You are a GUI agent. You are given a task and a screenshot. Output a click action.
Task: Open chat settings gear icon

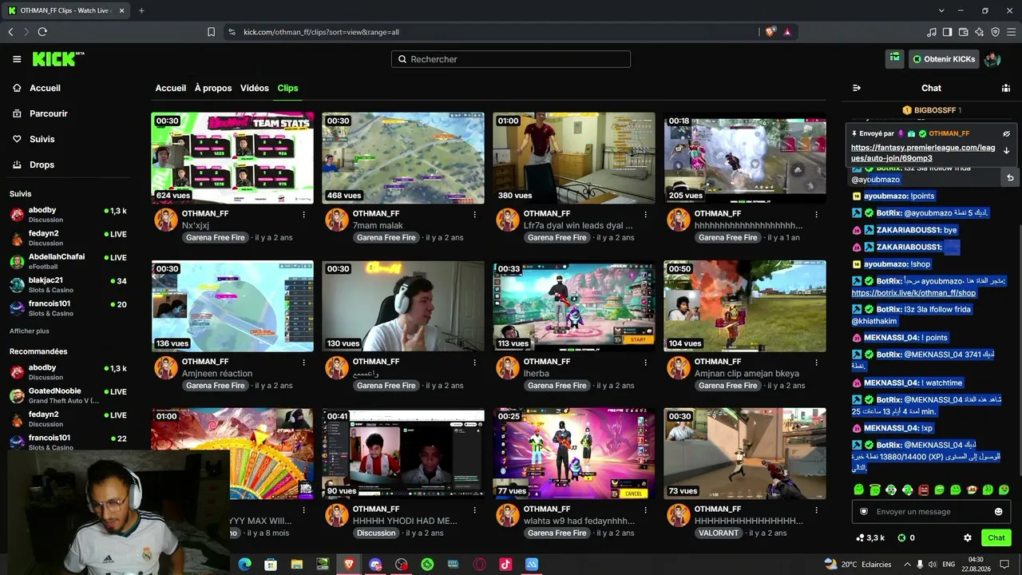tap(968, 538)
